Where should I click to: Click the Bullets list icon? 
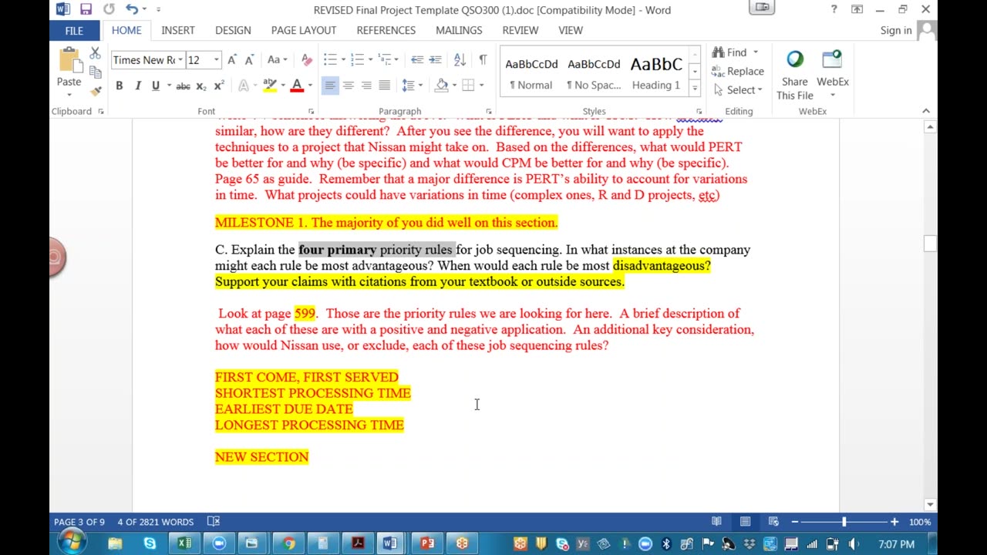330,60
